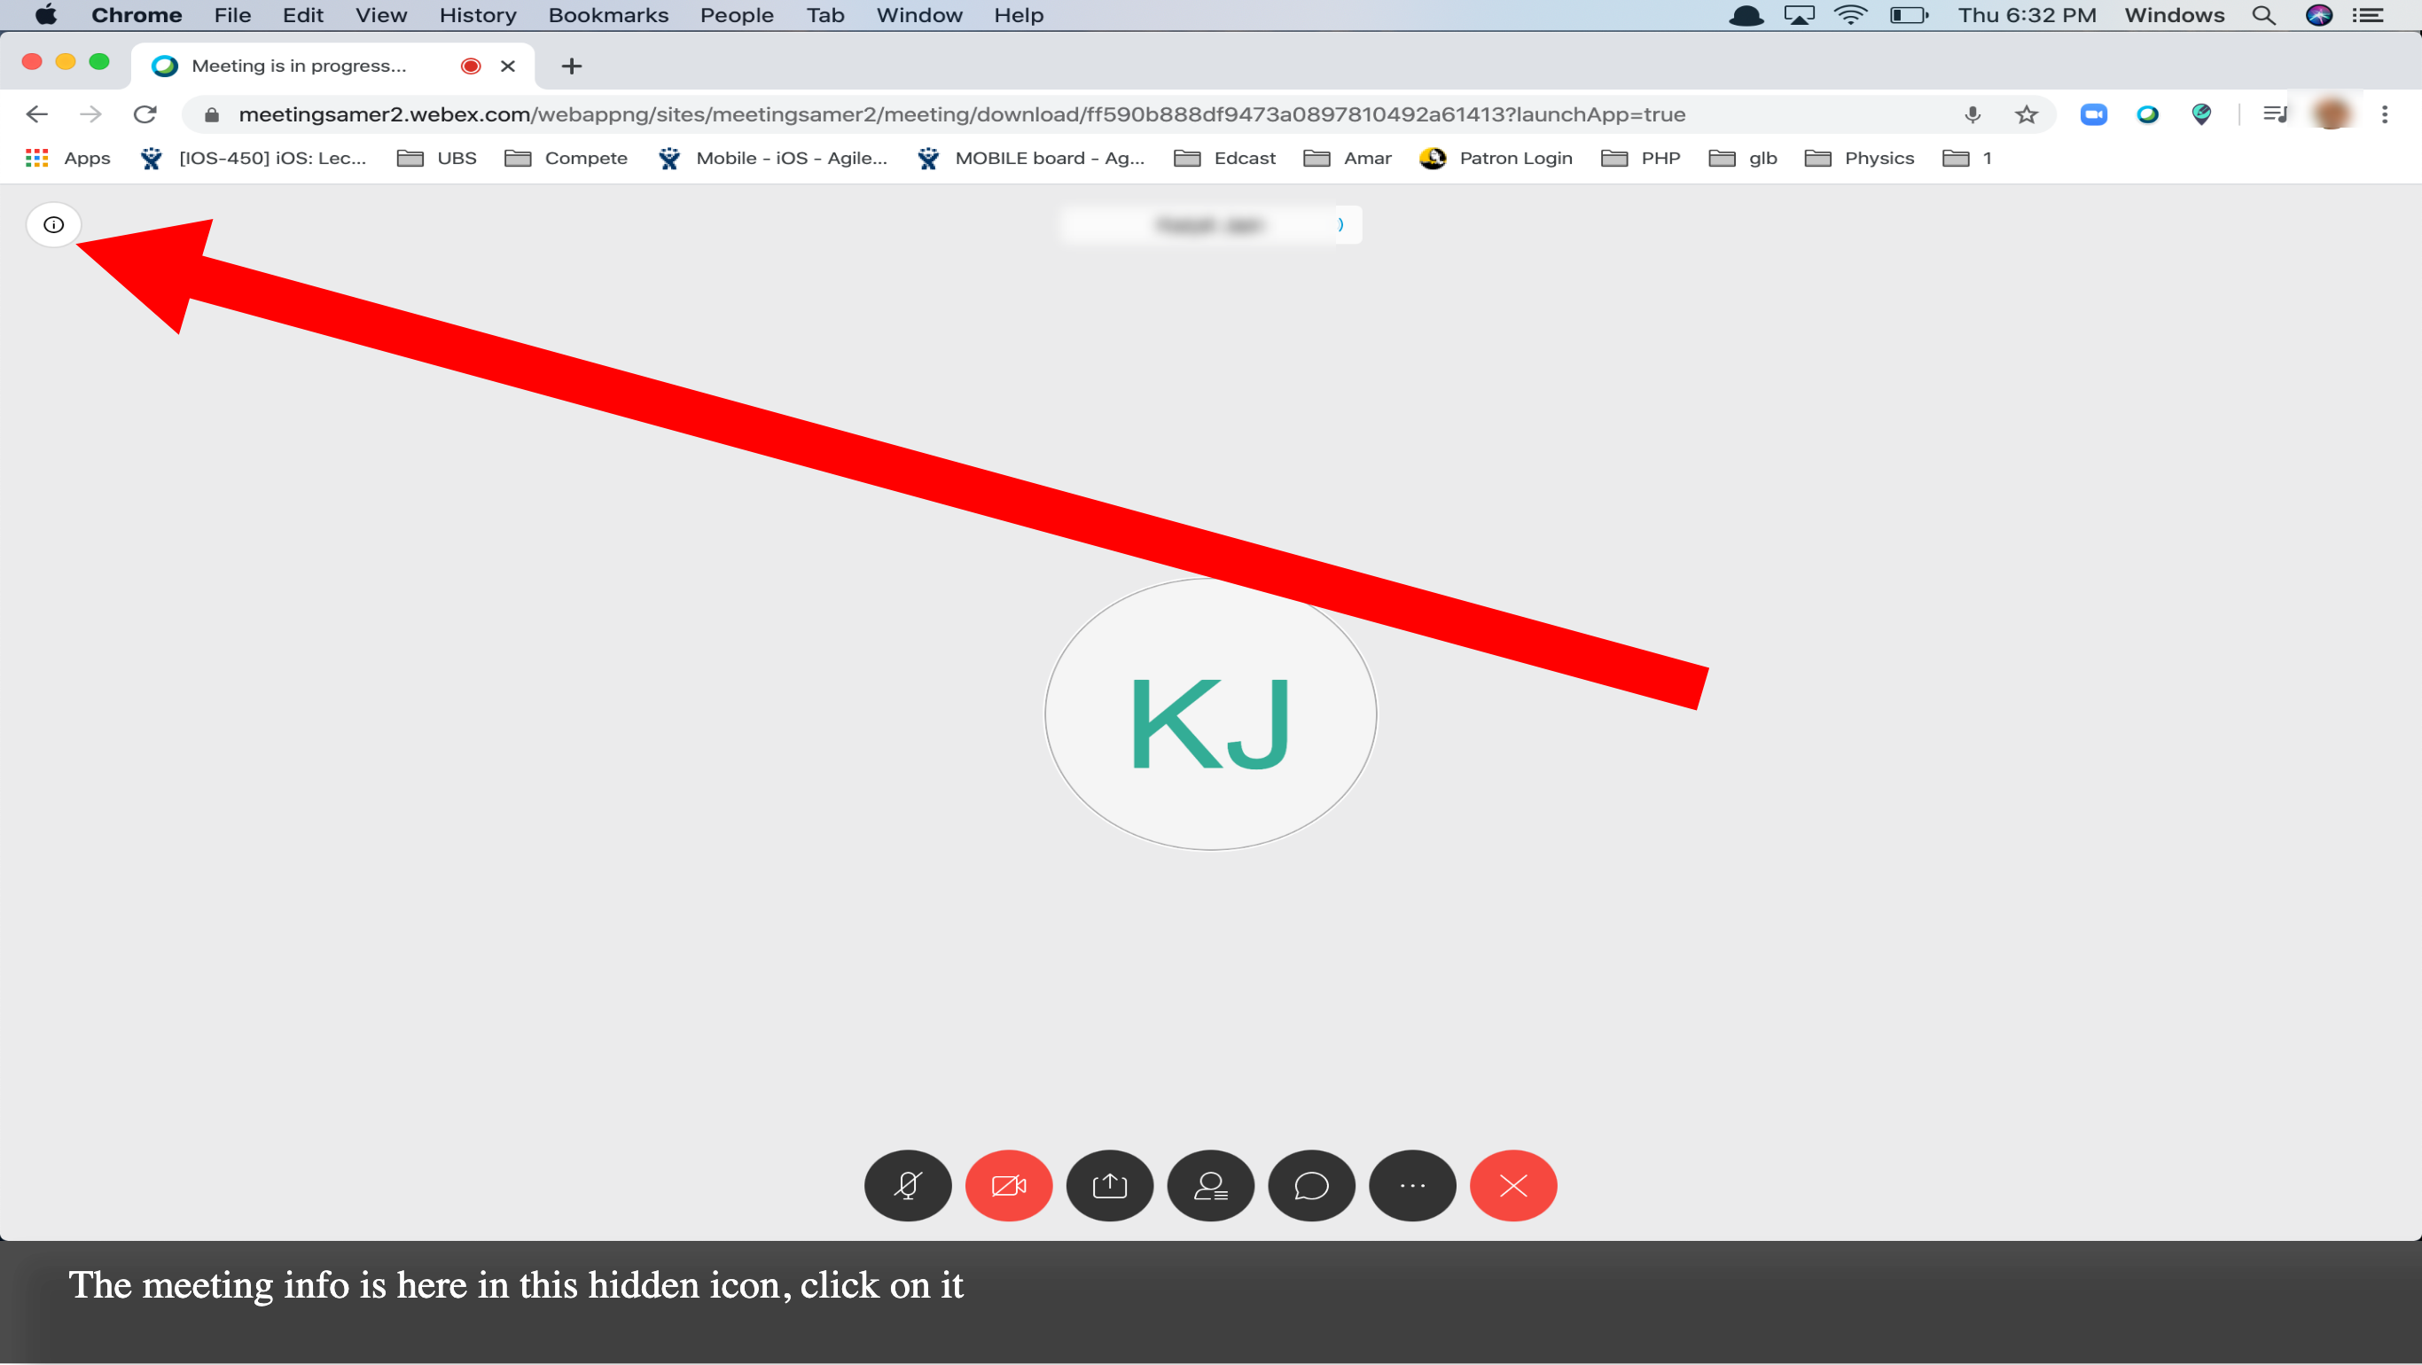Open the chat panel
Image resolution: width=2422 pixels, height=1365 pixels.
click(x=1310, y=1185)
